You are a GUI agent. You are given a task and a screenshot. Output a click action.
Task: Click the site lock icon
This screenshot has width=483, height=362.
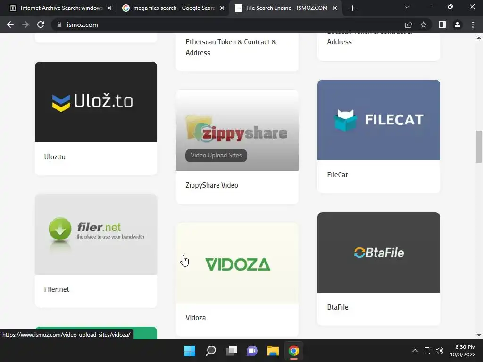tap(59, 25)
